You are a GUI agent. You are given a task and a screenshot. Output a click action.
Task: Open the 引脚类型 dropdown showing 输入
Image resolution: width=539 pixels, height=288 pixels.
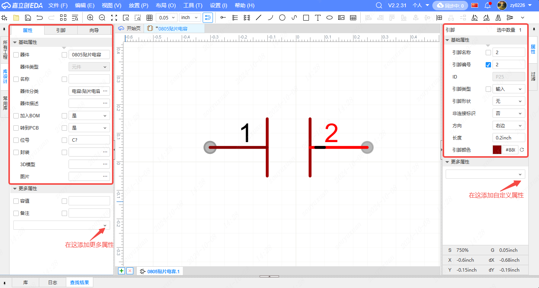tap(509, 89)
